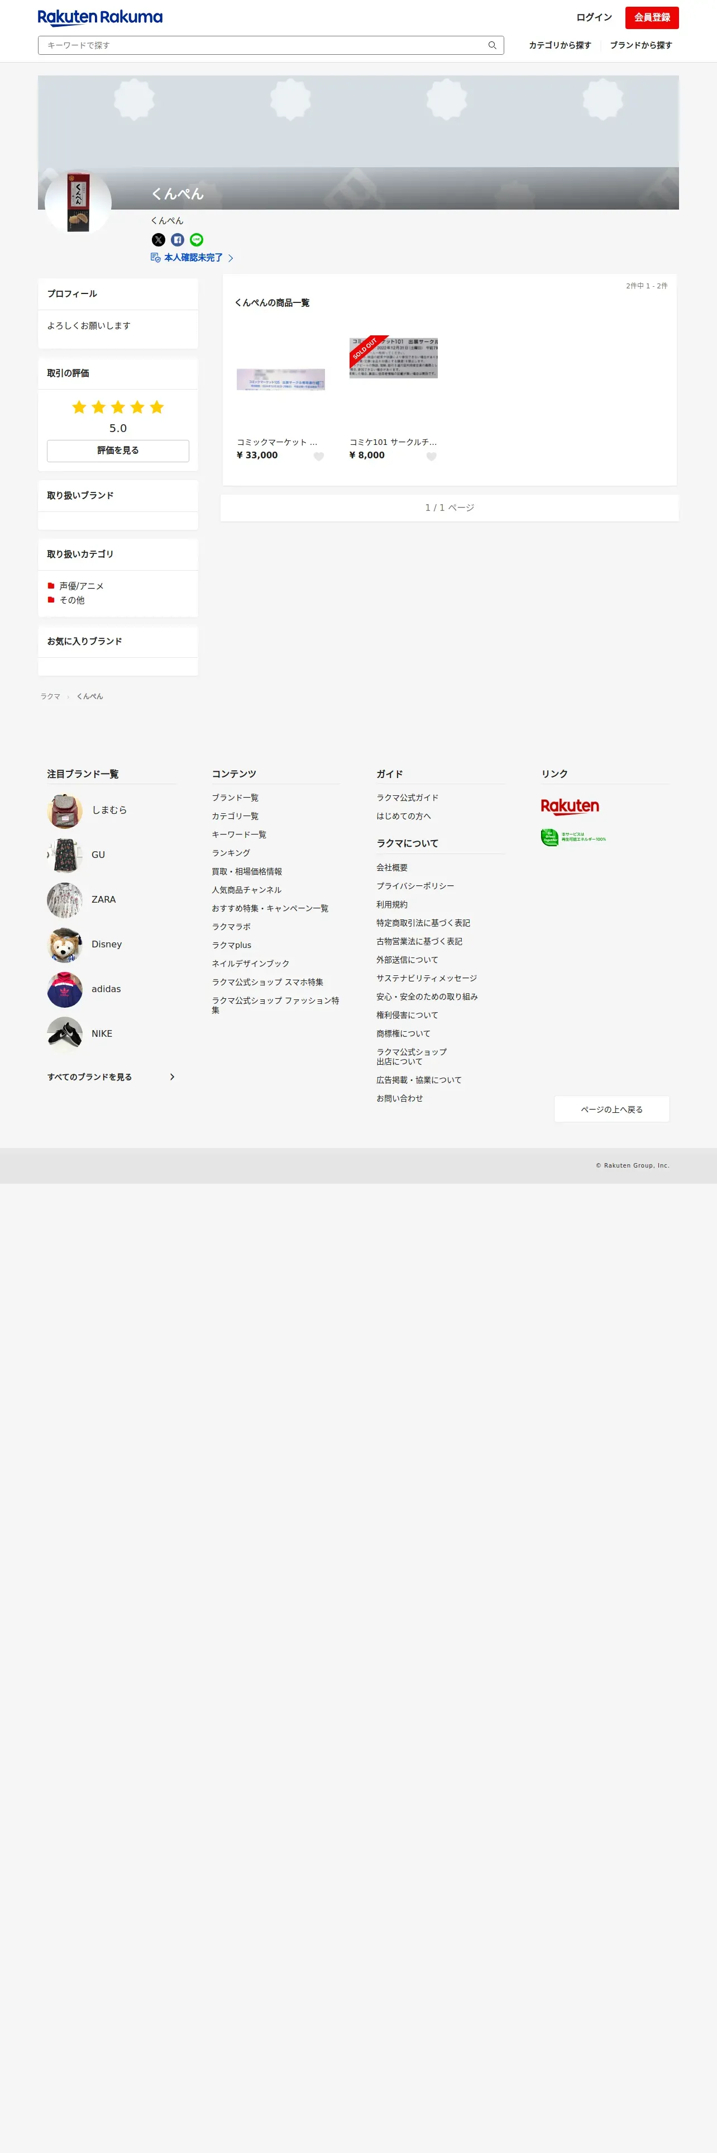Open 商標権について link

coord(403,1033)
